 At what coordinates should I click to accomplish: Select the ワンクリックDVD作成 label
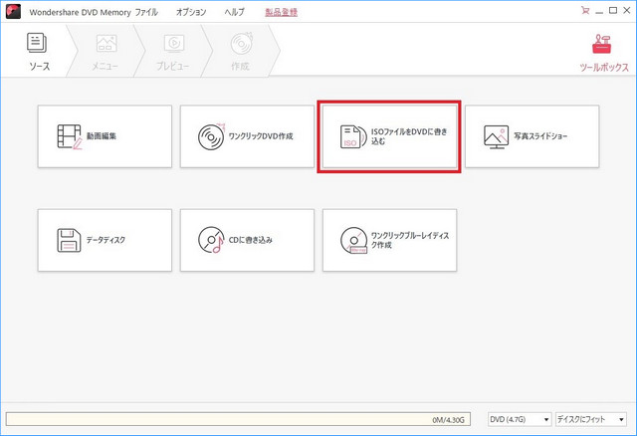click(x=261, y=136)
